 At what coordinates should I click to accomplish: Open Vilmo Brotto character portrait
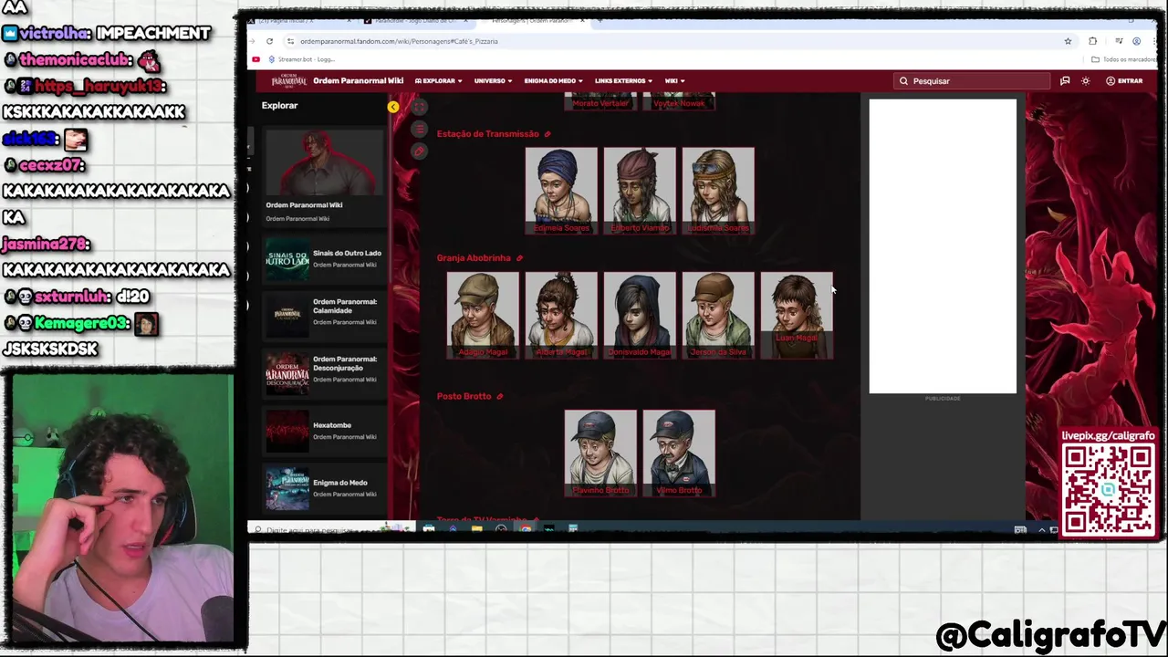[679, 454]
